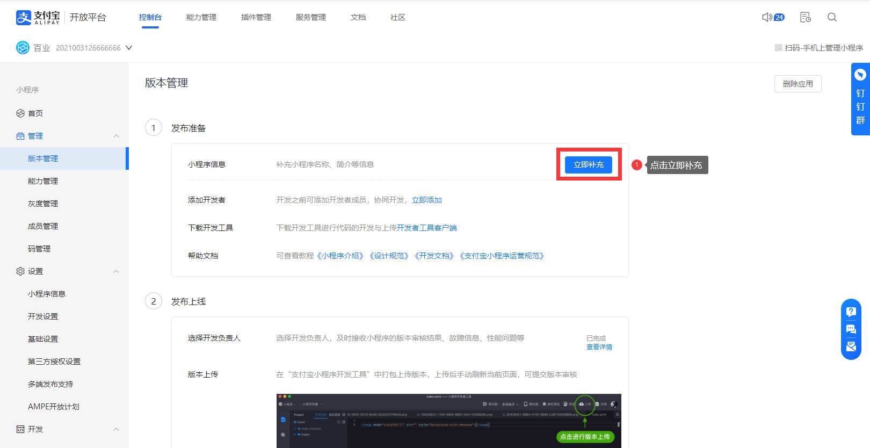Click the 删除应用 button

point(798,84)
